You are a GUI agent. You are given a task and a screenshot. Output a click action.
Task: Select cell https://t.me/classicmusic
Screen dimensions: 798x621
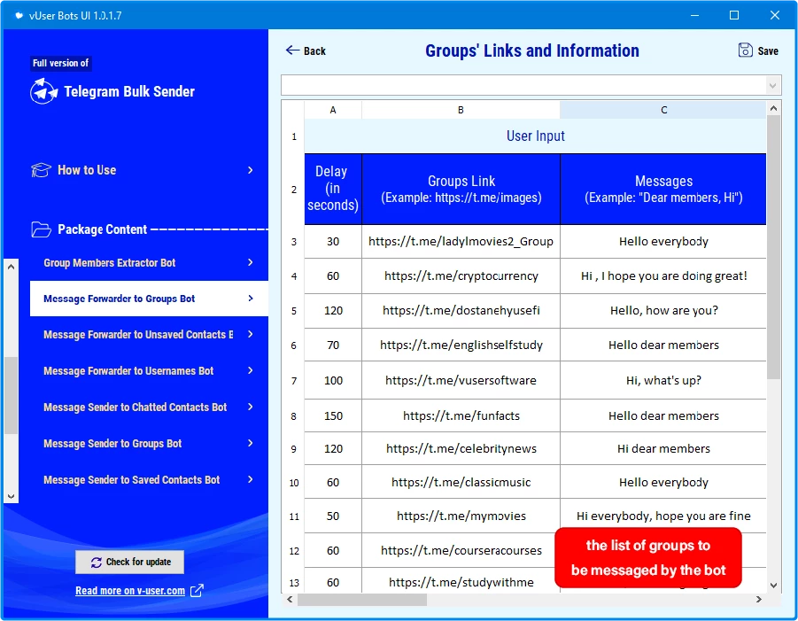pyautogui.click(x=461, y=482)
